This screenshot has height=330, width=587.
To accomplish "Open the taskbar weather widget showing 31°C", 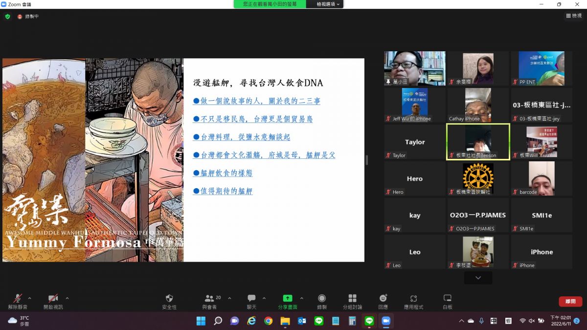I will pos(19,321).
